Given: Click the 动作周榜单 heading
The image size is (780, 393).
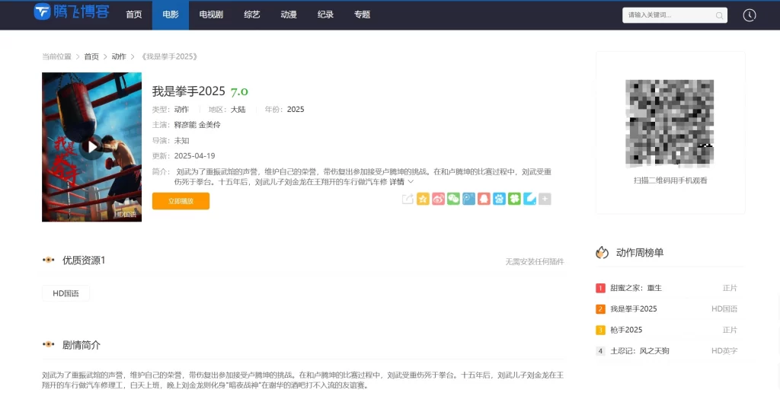Looking at the screenshot, I should (640, 253).
